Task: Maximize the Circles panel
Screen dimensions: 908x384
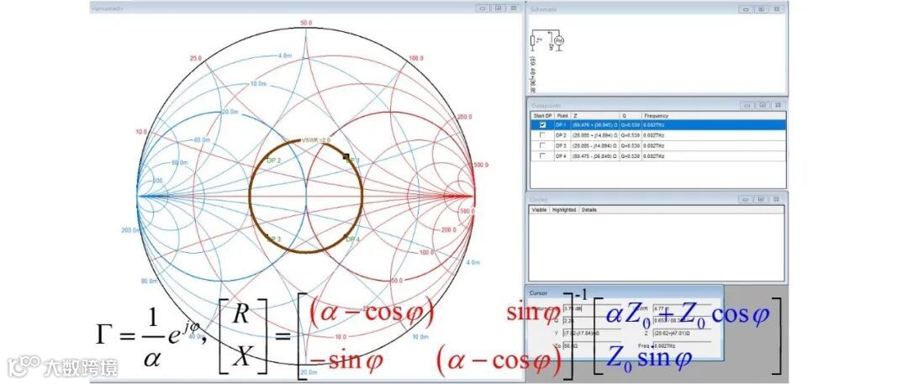Action: tap(762, 198)
